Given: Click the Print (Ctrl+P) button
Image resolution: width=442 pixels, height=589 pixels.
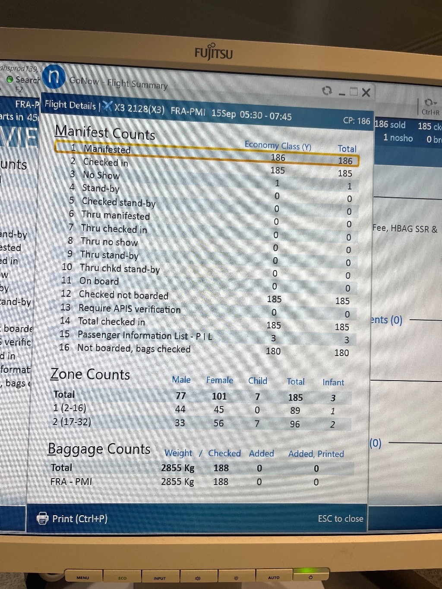Looking at the screenshot, I should [x=73, y=518].
